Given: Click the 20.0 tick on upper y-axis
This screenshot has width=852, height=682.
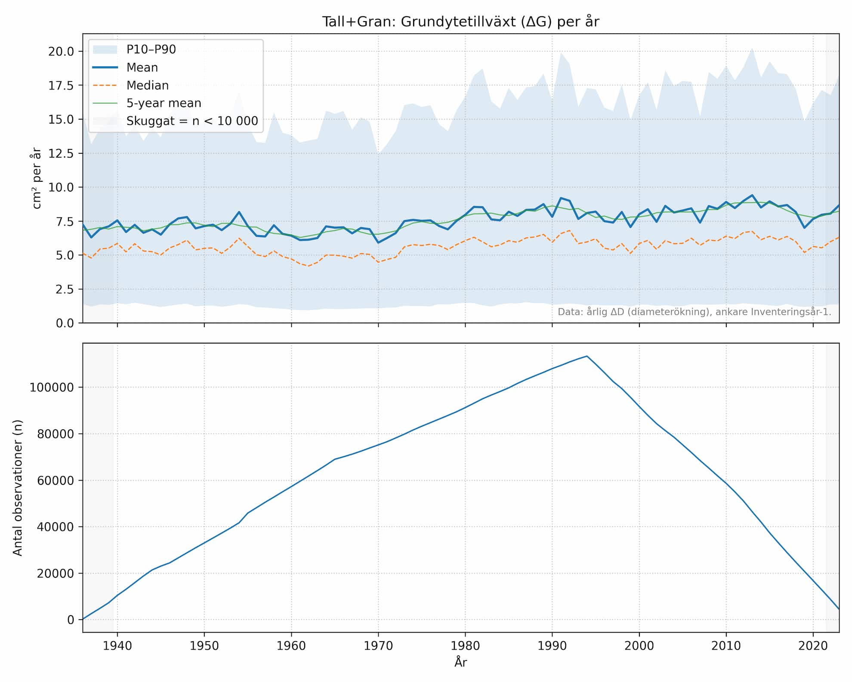Looking at the screenshot, I should (61, 52).
